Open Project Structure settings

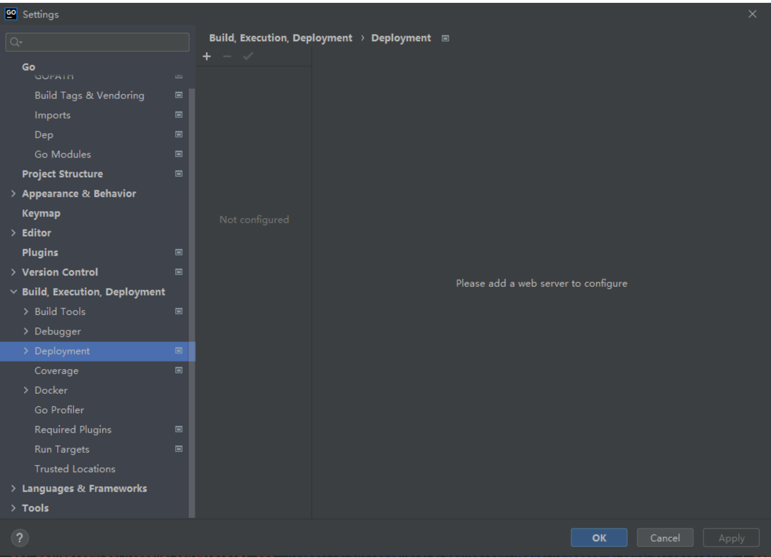(62, 174)
